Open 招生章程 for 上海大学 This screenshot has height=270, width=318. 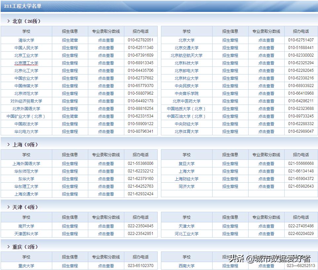230,171
